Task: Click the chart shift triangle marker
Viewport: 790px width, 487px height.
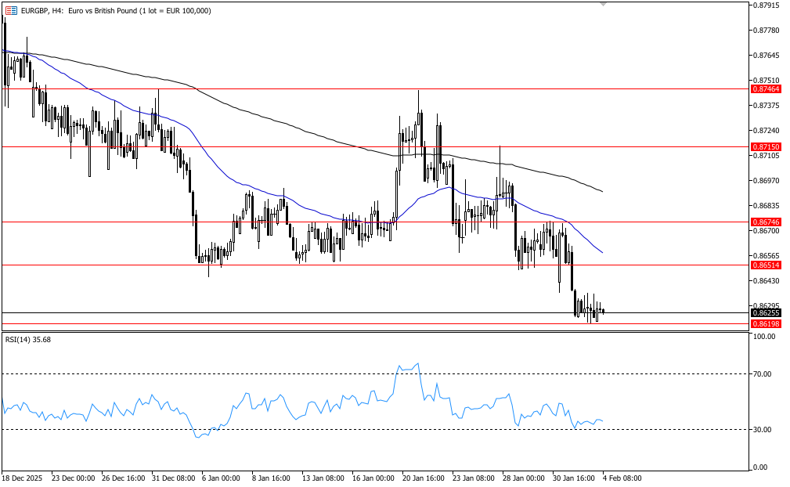Action: (603, 5)
